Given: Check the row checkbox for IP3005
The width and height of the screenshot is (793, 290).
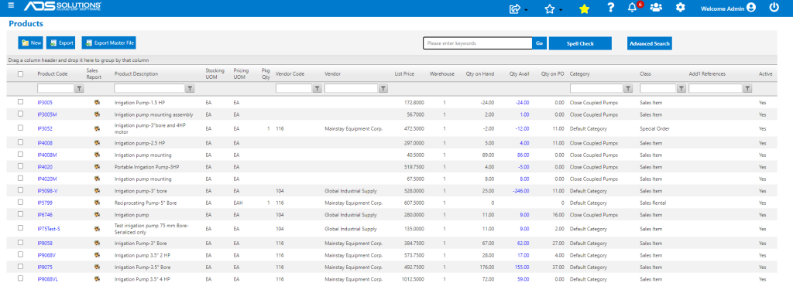Looking at the screenshot, I should 21,101.
